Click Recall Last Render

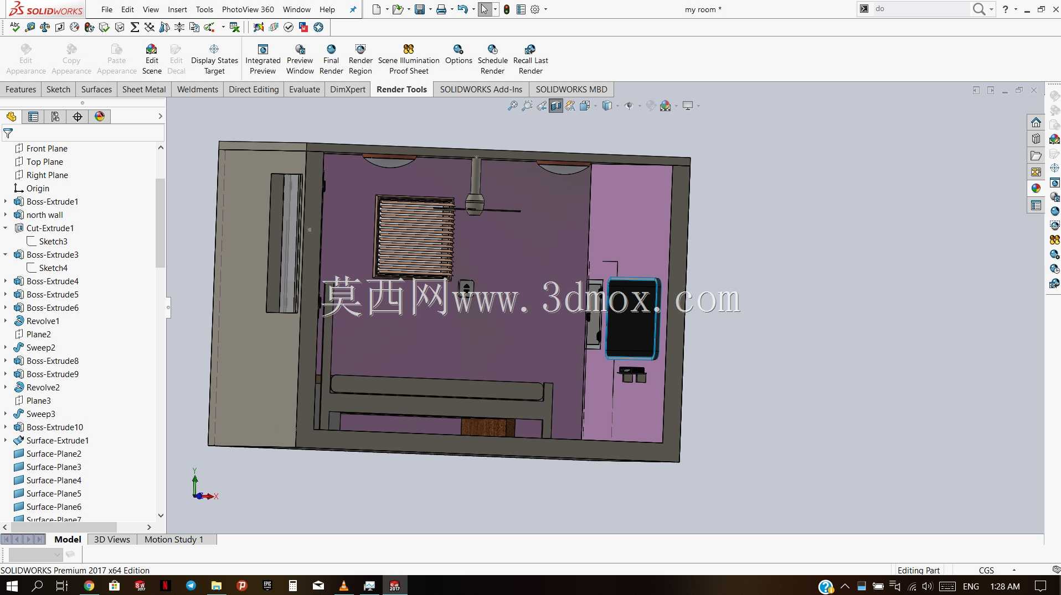point(530,59)
